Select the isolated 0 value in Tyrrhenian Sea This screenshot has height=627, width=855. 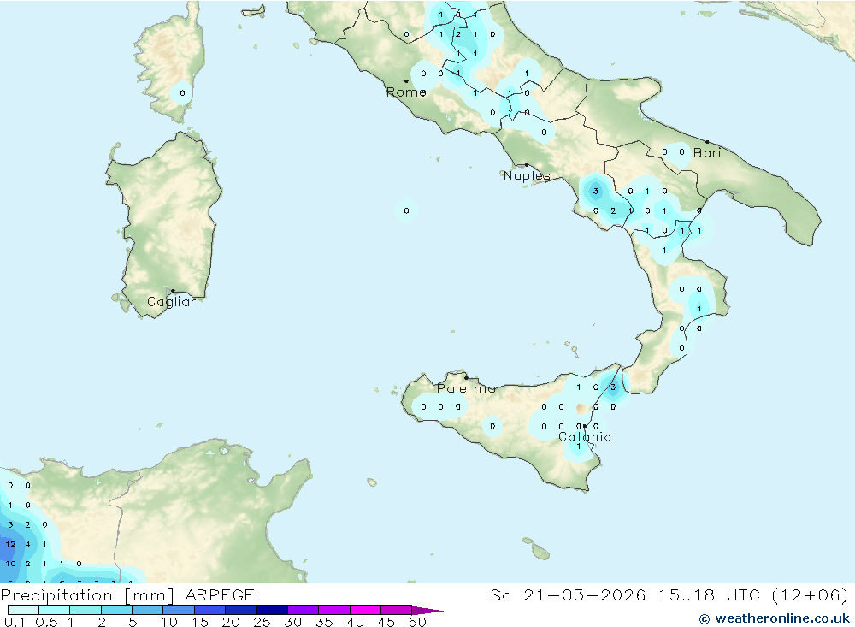(406, 210)
